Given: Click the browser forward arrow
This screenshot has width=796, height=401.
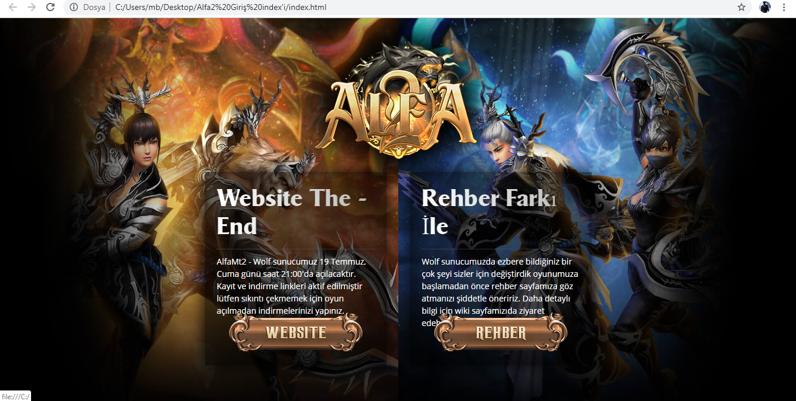Looking at the screenshot, I should pyautogui.click(x=32, y=8).
